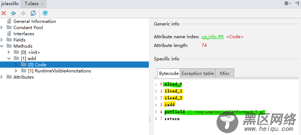301x135 pixels.
Task: Open the Misc tab
Action: pos(225,74)
